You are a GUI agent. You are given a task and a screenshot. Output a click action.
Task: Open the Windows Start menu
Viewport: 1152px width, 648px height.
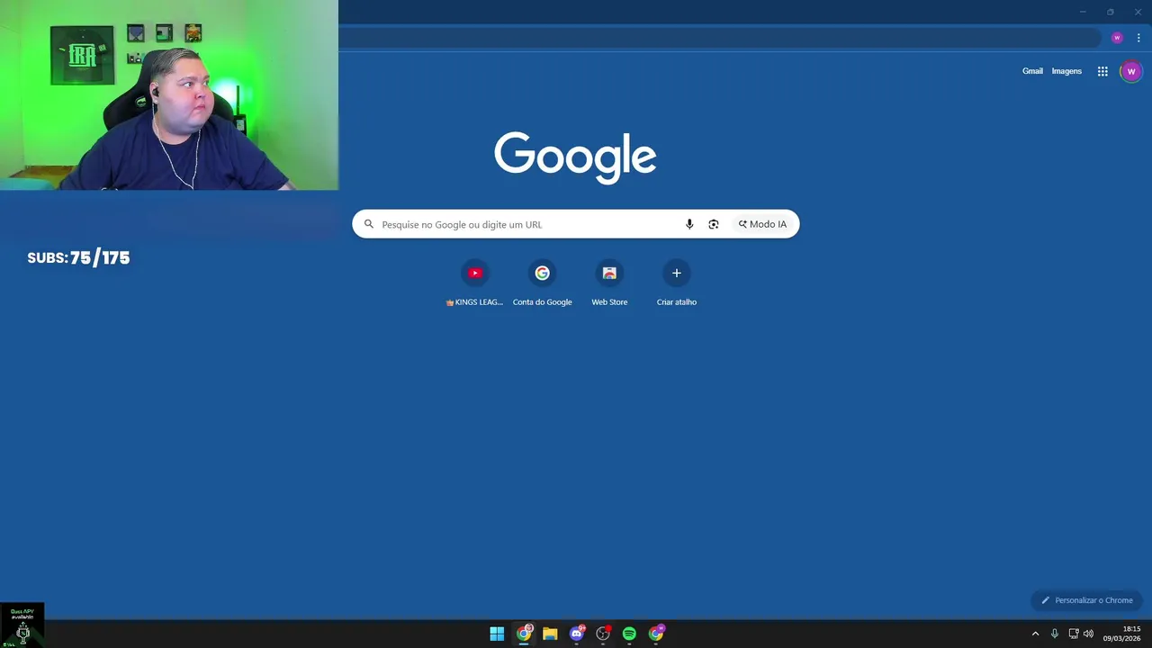pyautogui.click(x=497, y=634)
